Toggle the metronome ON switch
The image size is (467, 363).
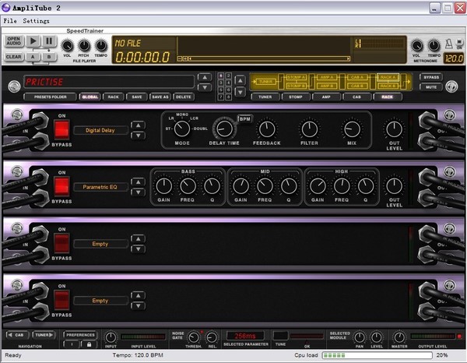pyautogui.click(x=459, y=44)
